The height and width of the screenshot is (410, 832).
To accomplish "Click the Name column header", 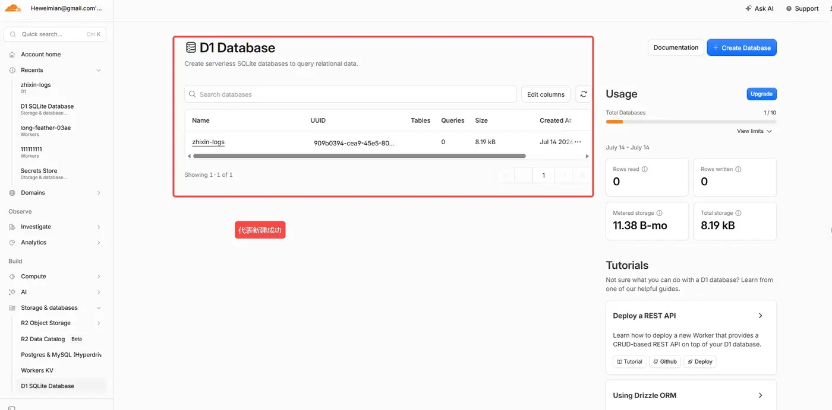I will pos(201,120).
